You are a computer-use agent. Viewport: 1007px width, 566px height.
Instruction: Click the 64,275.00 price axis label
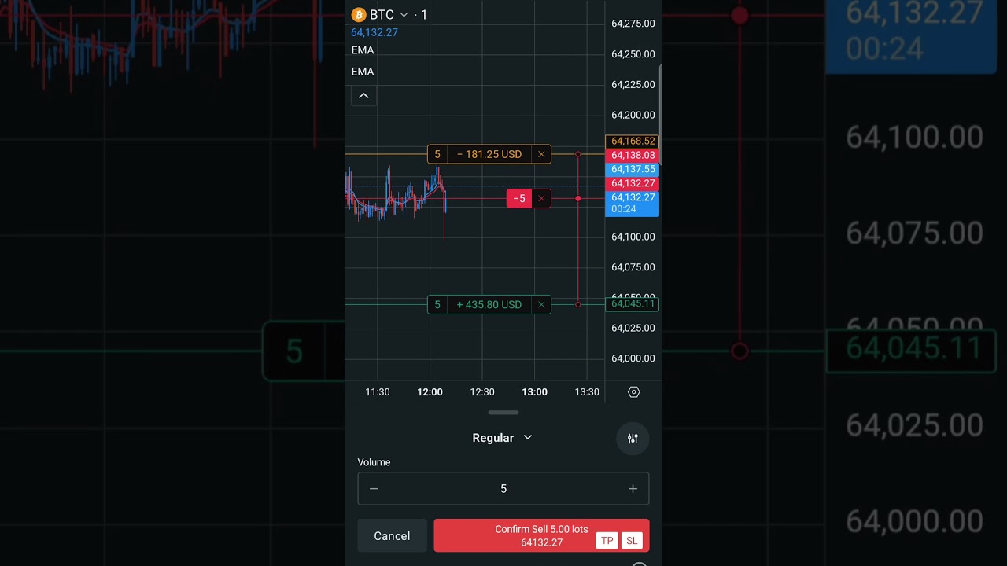(633, 24)
